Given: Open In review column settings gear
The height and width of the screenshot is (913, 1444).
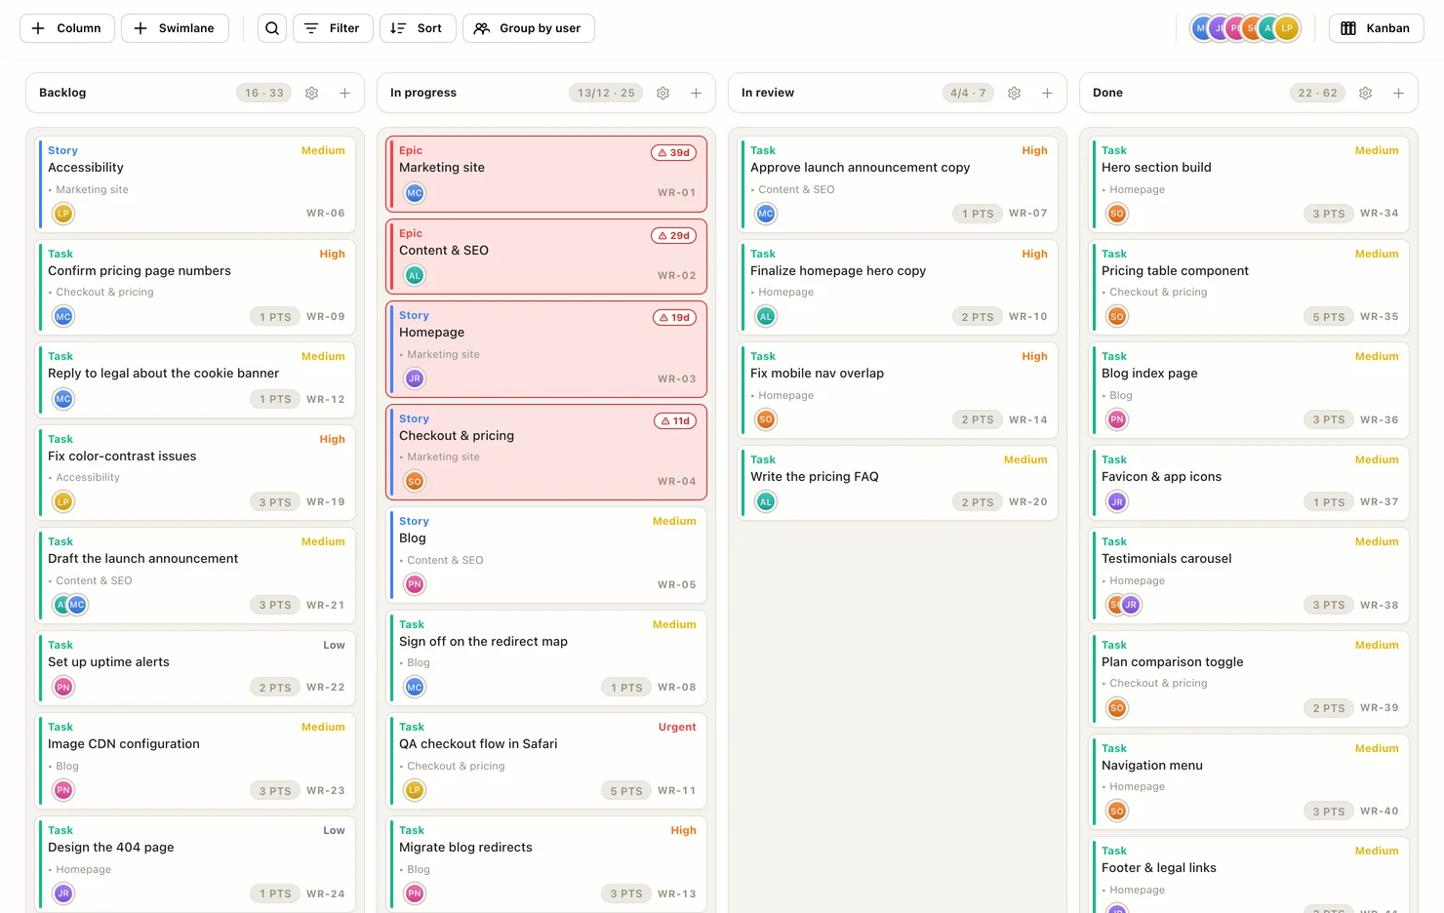Looking at the screenshot, I should (1015, 93).
